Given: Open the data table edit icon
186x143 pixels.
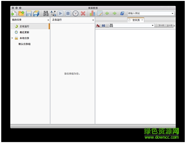Looking at the screenshot, I should coord(100,13).
